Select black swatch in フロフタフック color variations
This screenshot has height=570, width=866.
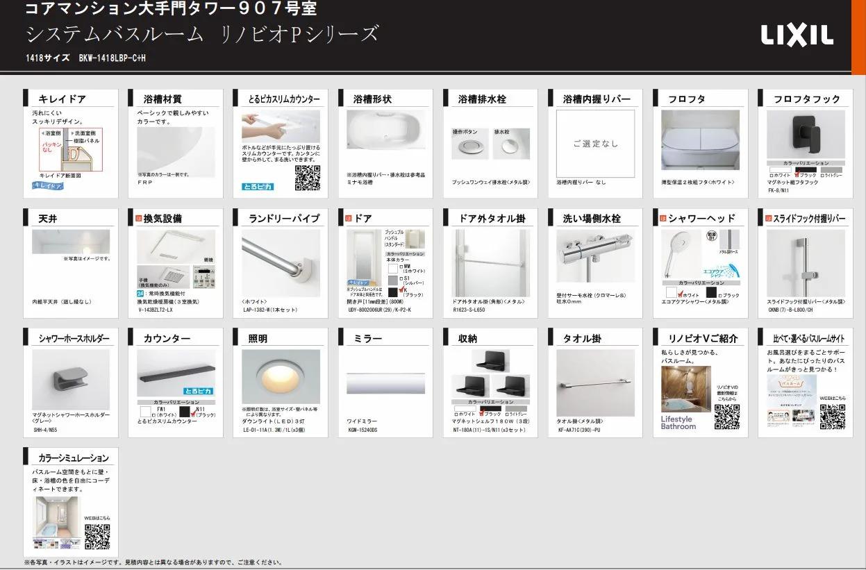(806, 169)
